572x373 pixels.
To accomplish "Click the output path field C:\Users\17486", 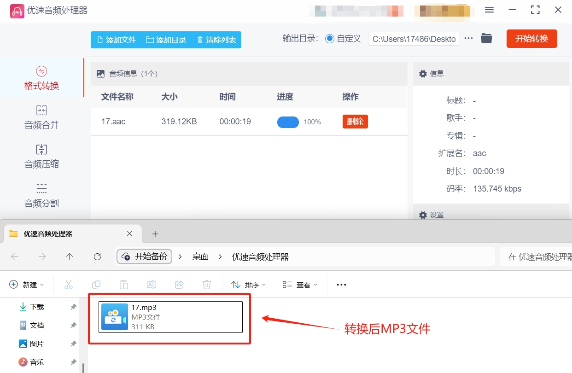I will 414,39.
